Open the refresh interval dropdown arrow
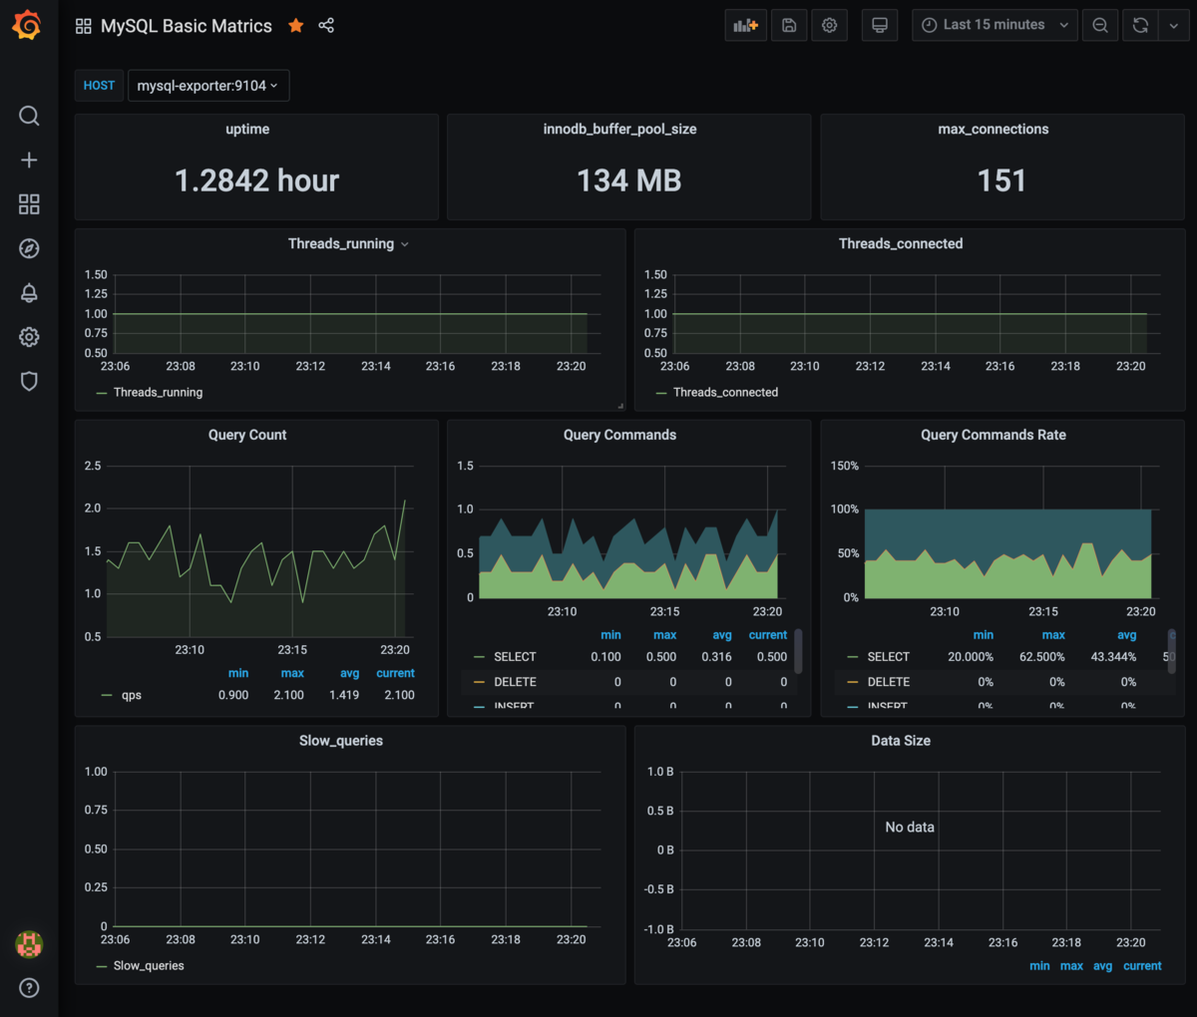The width and height of the screenshot is (1197, 1017). click(1174, 25)
